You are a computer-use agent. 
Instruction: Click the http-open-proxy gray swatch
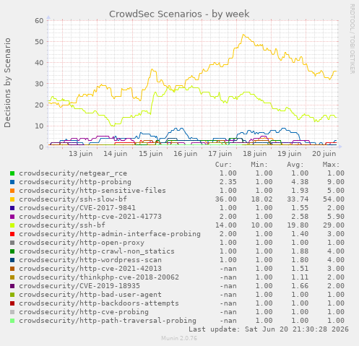point(12,243)
